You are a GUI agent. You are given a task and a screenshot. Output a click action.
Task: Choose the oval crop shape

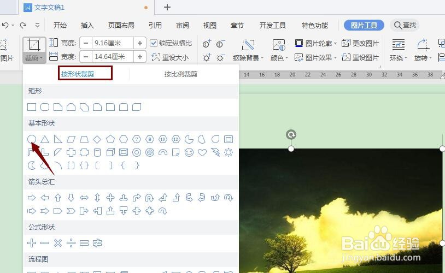click(x=32, y=139)
